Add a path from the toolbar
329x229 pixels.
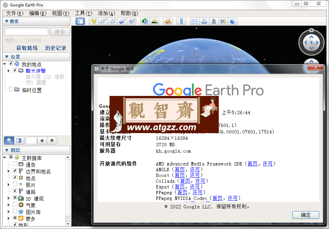click(113, 21)
